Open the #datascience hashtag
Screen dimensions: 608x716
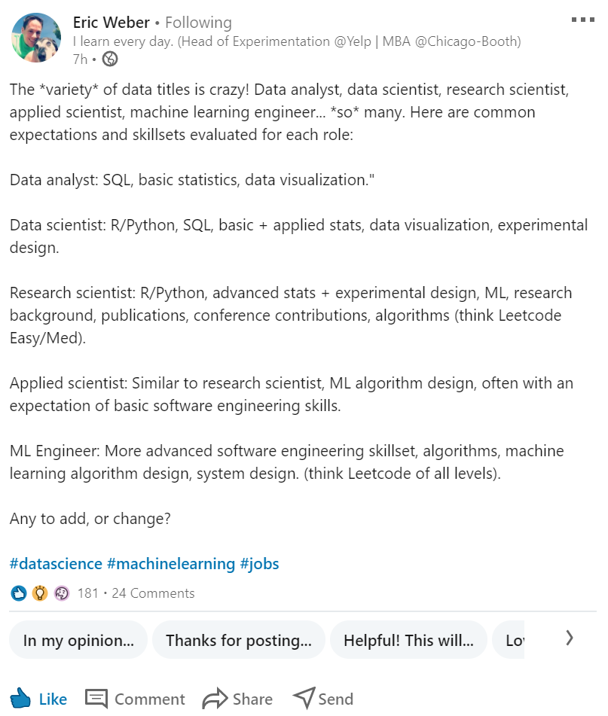coord(56,564)
